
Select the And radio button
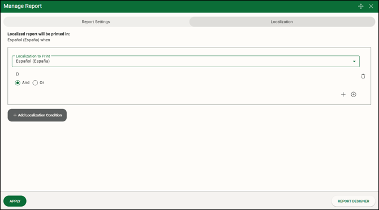(x=18, y=82)
